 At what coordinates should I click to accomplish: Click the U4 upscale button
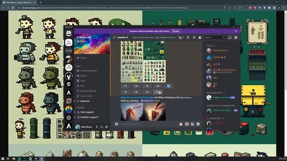[158, 86]
